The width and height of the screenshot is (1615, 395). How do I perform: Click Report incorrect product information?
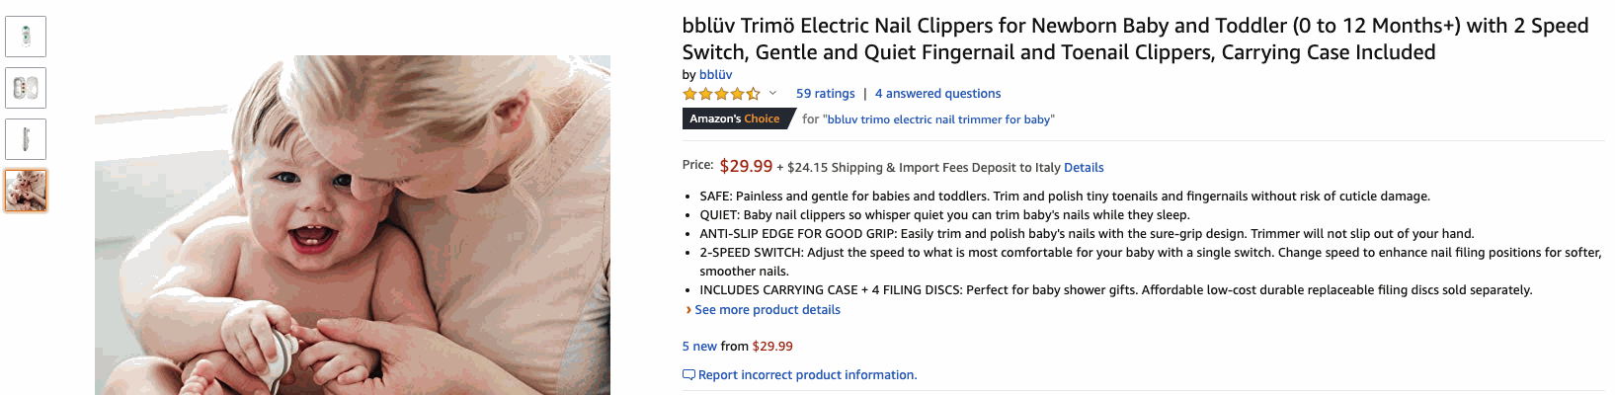(x=807, y=375)
